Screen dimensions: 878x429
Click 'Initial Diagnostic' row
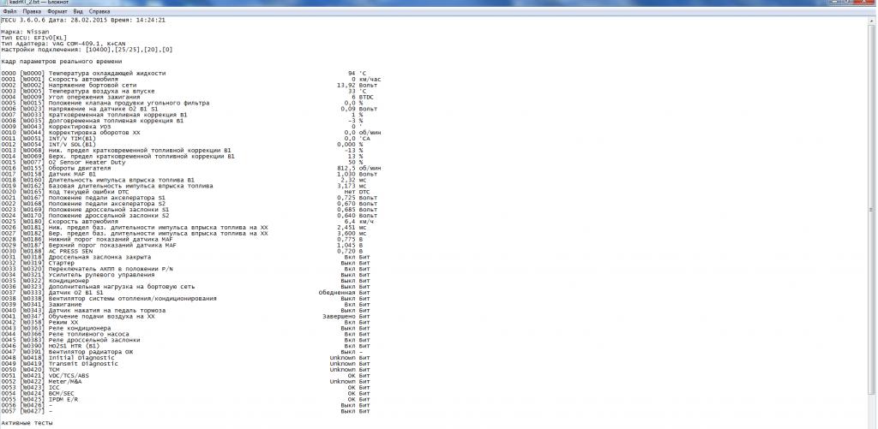click(191, 358)
